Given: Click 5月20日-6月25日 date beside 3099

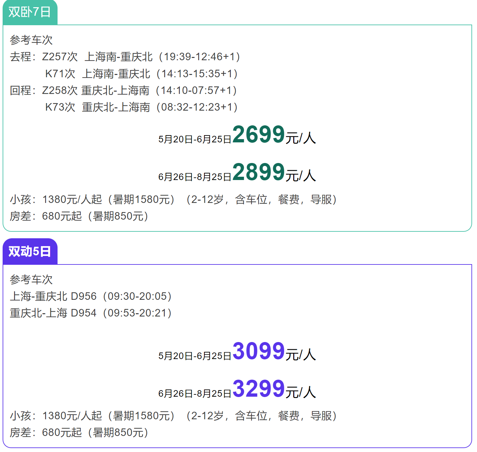Looking at the screenshot, I should [195, 356].
